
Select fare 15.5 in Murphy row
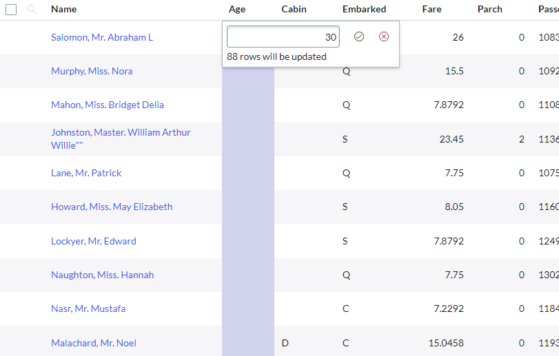click(454, 71)
